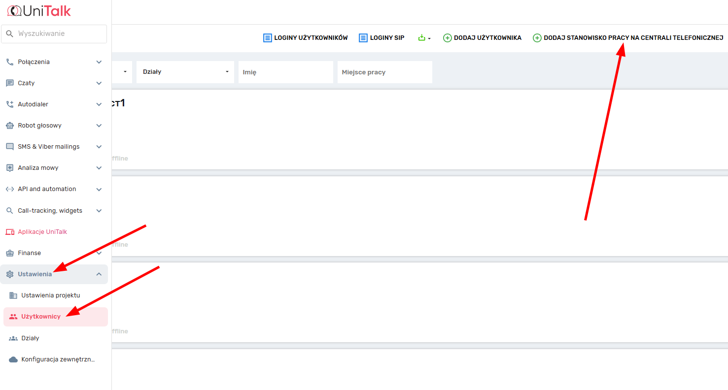Click the Miejsce pracy filter field

click(x=384, y=72)
